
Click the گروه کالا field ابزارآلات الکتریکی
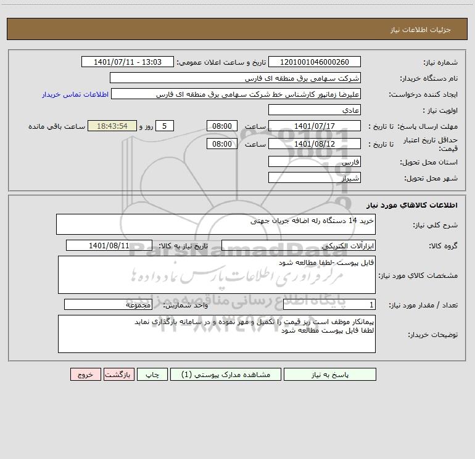coord(299,245)
